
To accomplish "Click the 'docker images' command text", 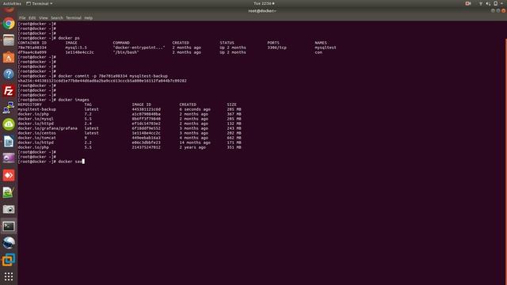I will click(74, 100).
